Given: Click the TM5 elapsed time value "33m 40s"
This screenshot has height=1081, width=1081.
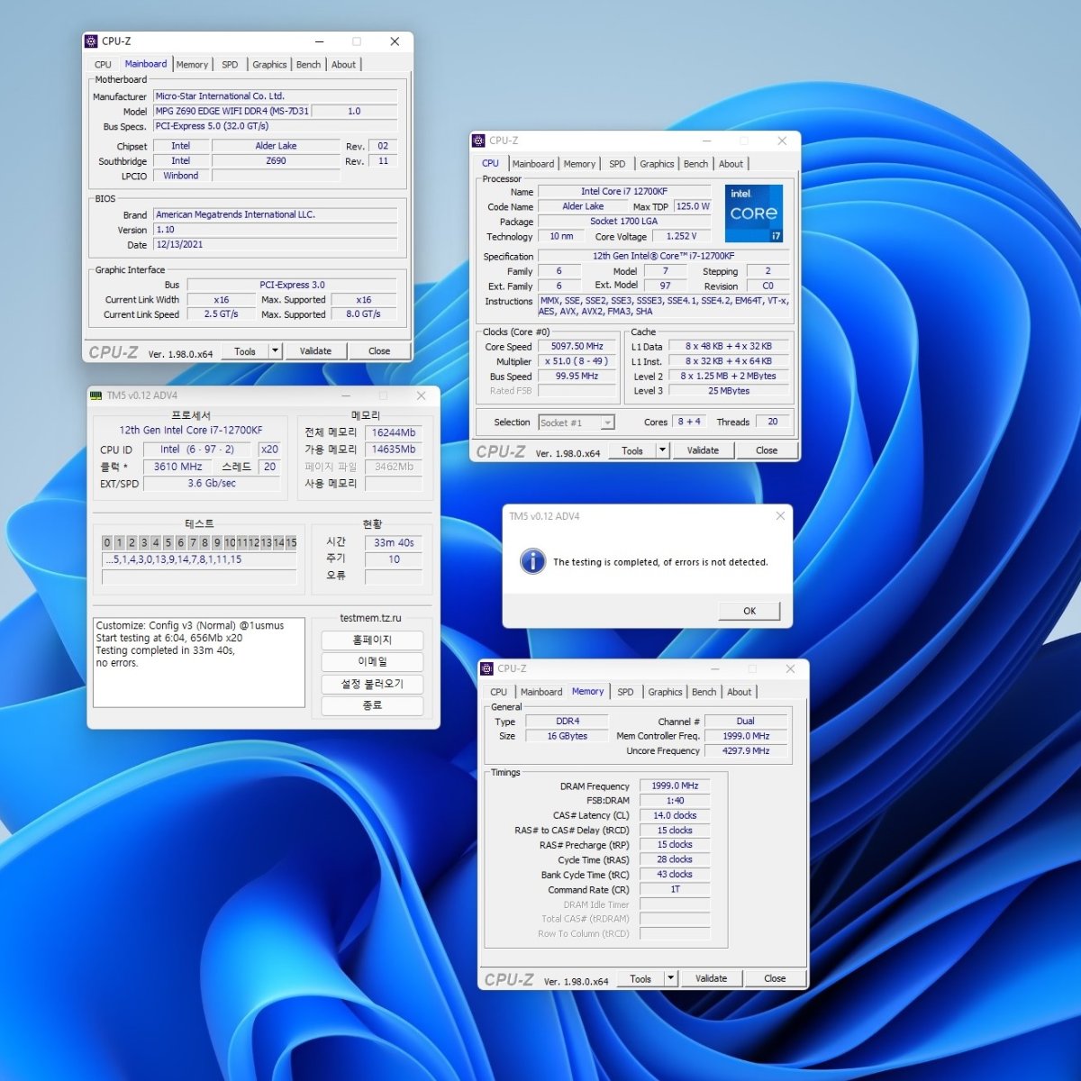Looking at the screenshot, I should pyautogui.click(x=394, y=543).
